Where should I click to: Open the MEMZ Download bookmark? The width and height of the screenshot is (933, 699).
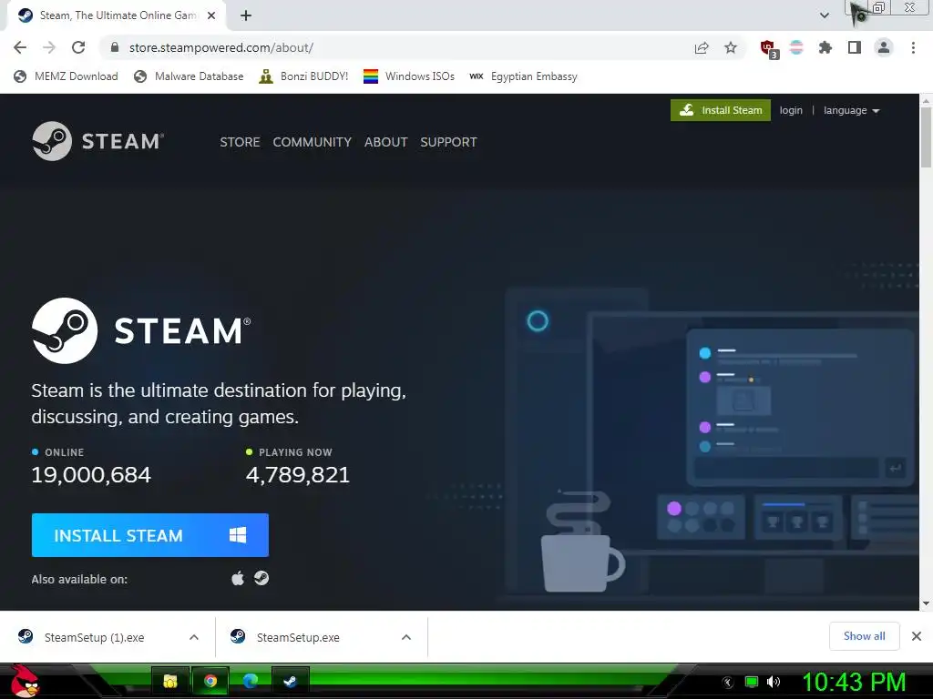[x=66, y=76]
